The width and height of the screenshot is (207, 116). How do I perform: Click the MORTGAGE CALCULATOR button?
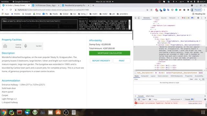point(110,53)
